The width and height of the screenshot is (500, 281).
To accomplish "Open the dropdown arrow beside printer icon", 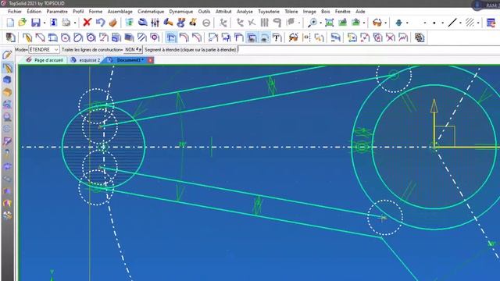I will [x=75, y=23].
